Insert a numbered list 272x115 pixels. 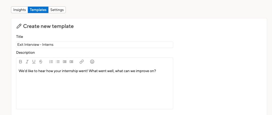[x=51, y=62]
